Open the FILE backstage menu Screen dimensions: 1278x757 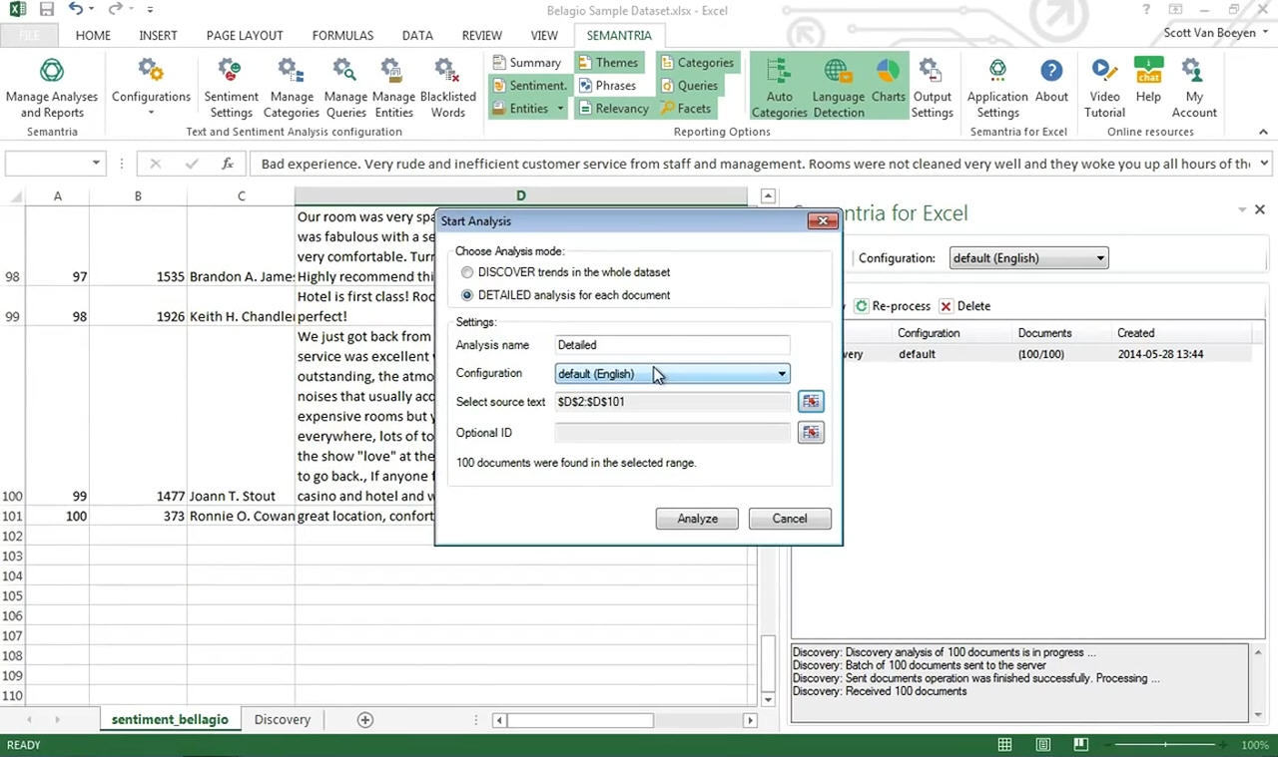pos(30,35)
